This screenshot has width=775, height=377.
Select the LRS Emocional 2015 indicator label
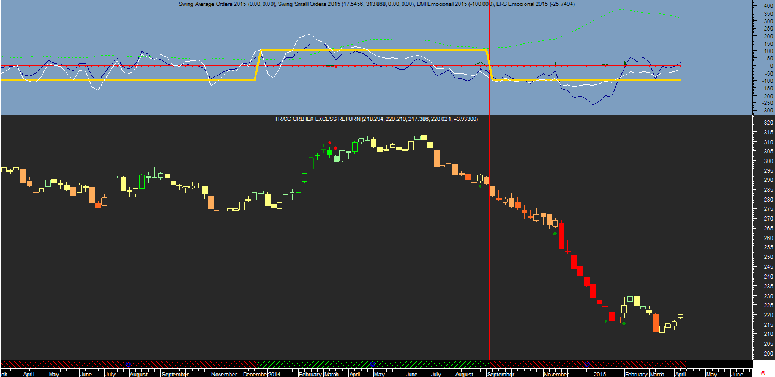pos(536,4)
